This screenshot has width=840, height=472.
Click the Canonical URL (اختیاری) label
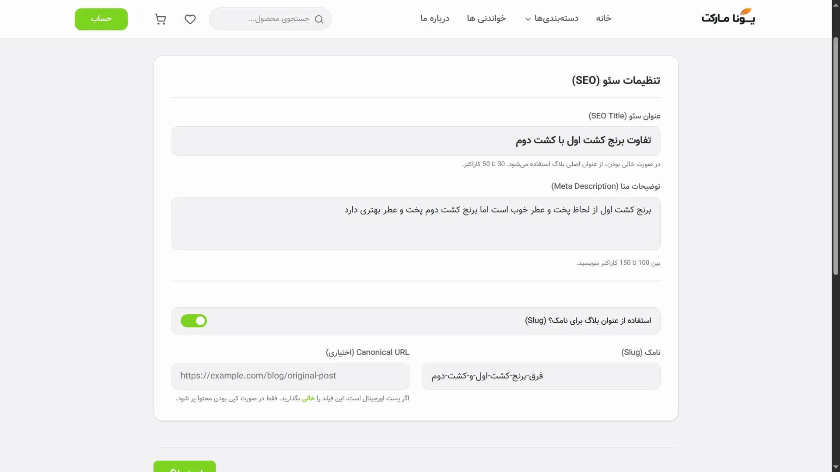point(367,352)
